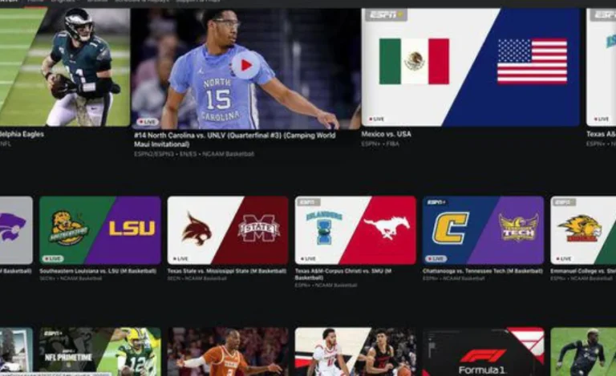Image resolution: width=616 pixels, height=376 pixels.
Task: Open 'Texas State vs. Mississippi State (M Basketball)' title
Action: pyautogui.click(x=227, y=271)
